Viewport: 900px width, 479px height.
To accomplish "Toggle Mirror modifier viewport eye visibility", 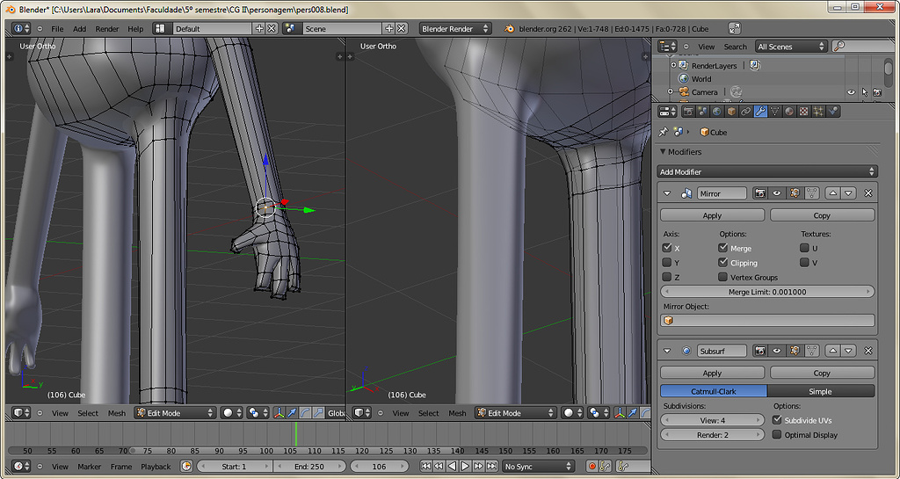I will point(777,193).
